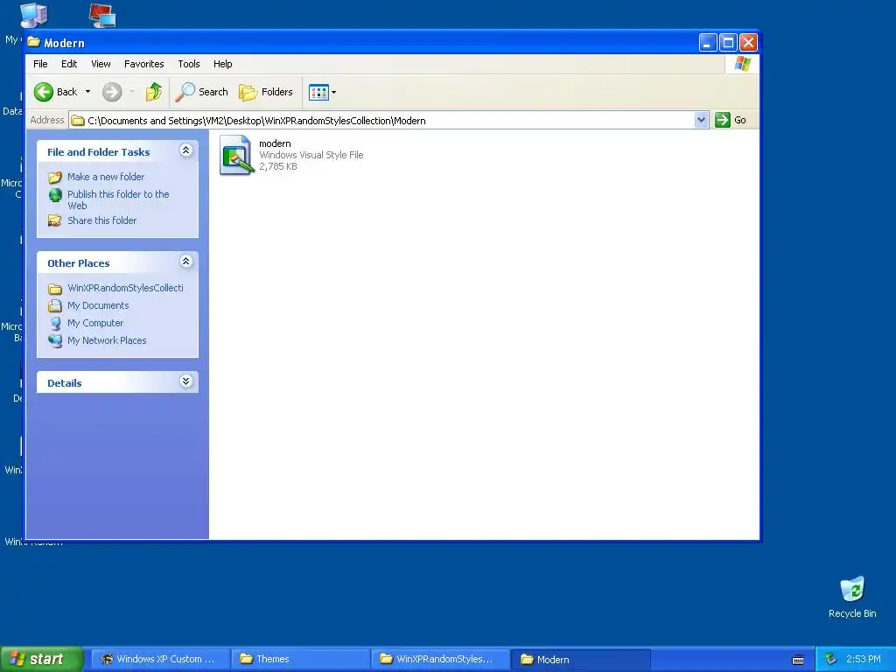Switch to WinXPRandomStyles taskbar window
The width and height of the screenshot is (896, 672).
[x=441, y=660]
